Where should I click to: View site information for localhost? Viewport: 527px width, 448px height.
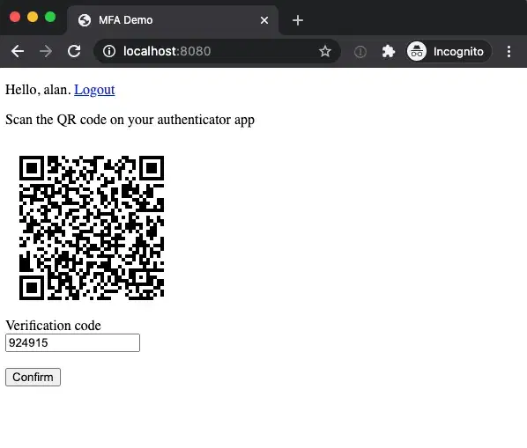coord(109,51)
